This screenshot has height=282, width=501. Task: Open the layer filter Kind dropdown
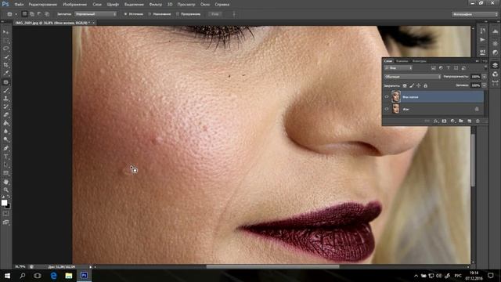coord(398,68)
